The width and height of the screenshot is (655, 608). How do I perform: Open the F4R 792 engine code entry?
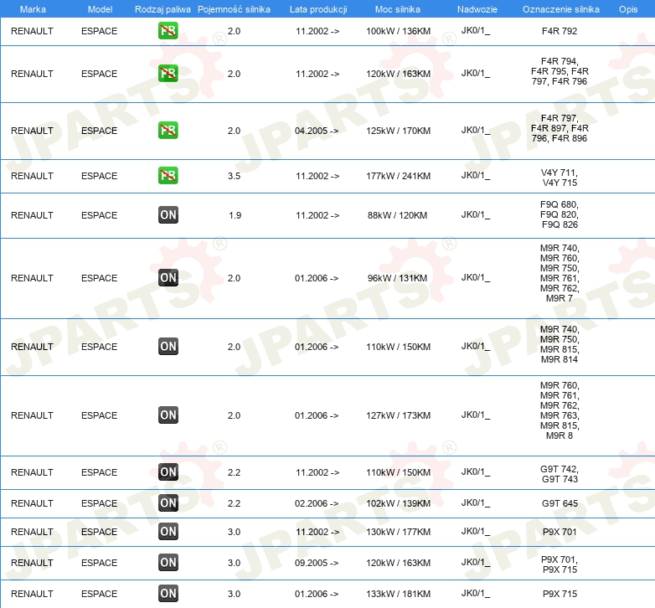pos(560,31)
